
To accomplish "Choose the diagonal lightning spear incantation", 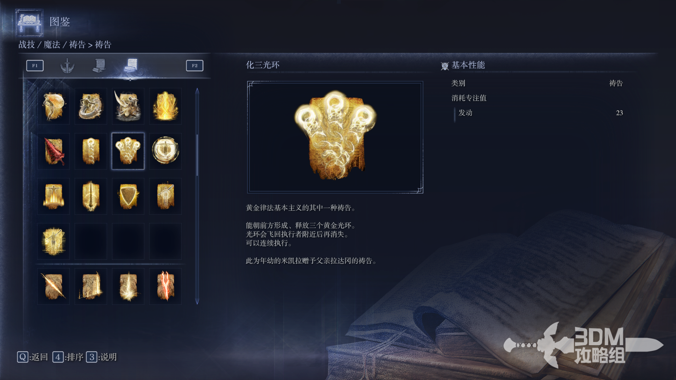I will click(54, 286).
